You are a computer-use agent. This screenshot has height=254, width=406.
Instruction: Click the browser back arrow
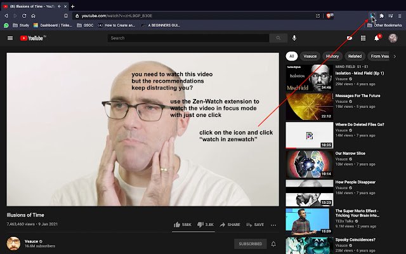tap(6, 16)
